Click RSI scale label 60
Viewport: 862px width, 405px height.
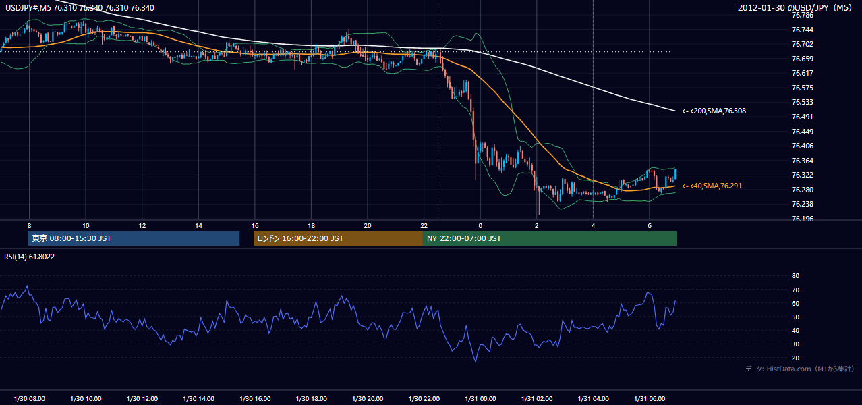795,303
